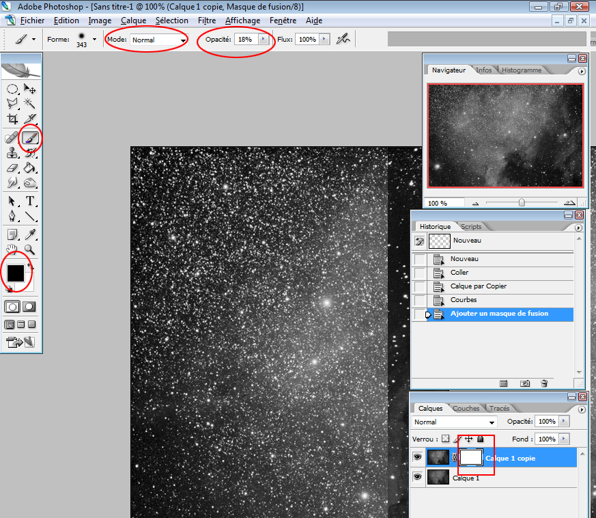Select the Healing Brush bandage tool
This screenshot has width=596, height=518.
(x=12, y=137)
